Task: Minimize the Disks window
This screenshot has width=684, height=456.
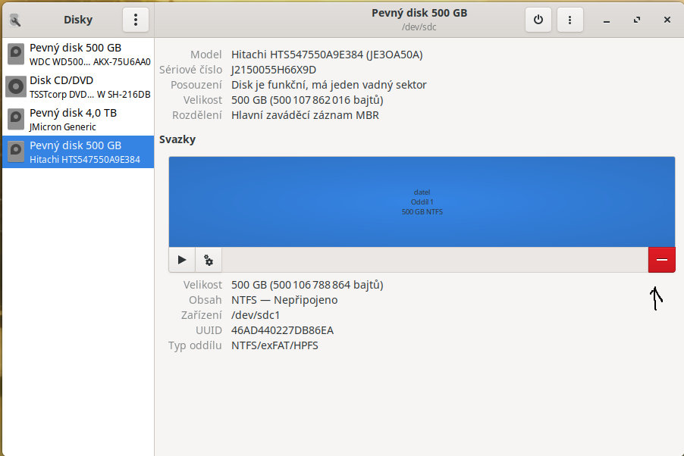Action: (x=607, y=20)
